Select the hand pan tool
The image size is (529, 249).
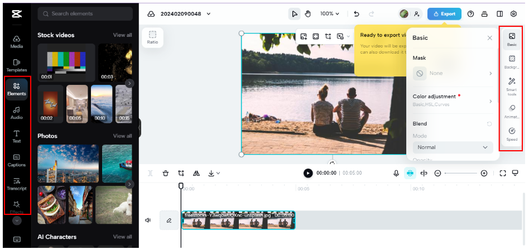307,14
